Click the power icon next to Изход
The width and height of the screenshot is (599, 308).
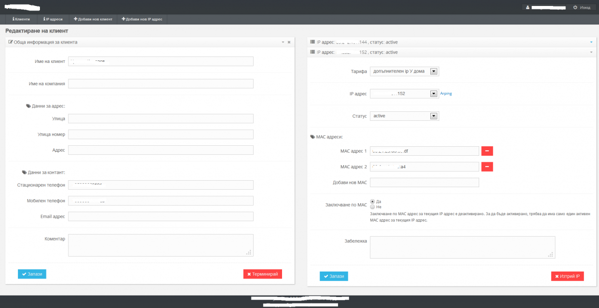[x=575, y=7]
